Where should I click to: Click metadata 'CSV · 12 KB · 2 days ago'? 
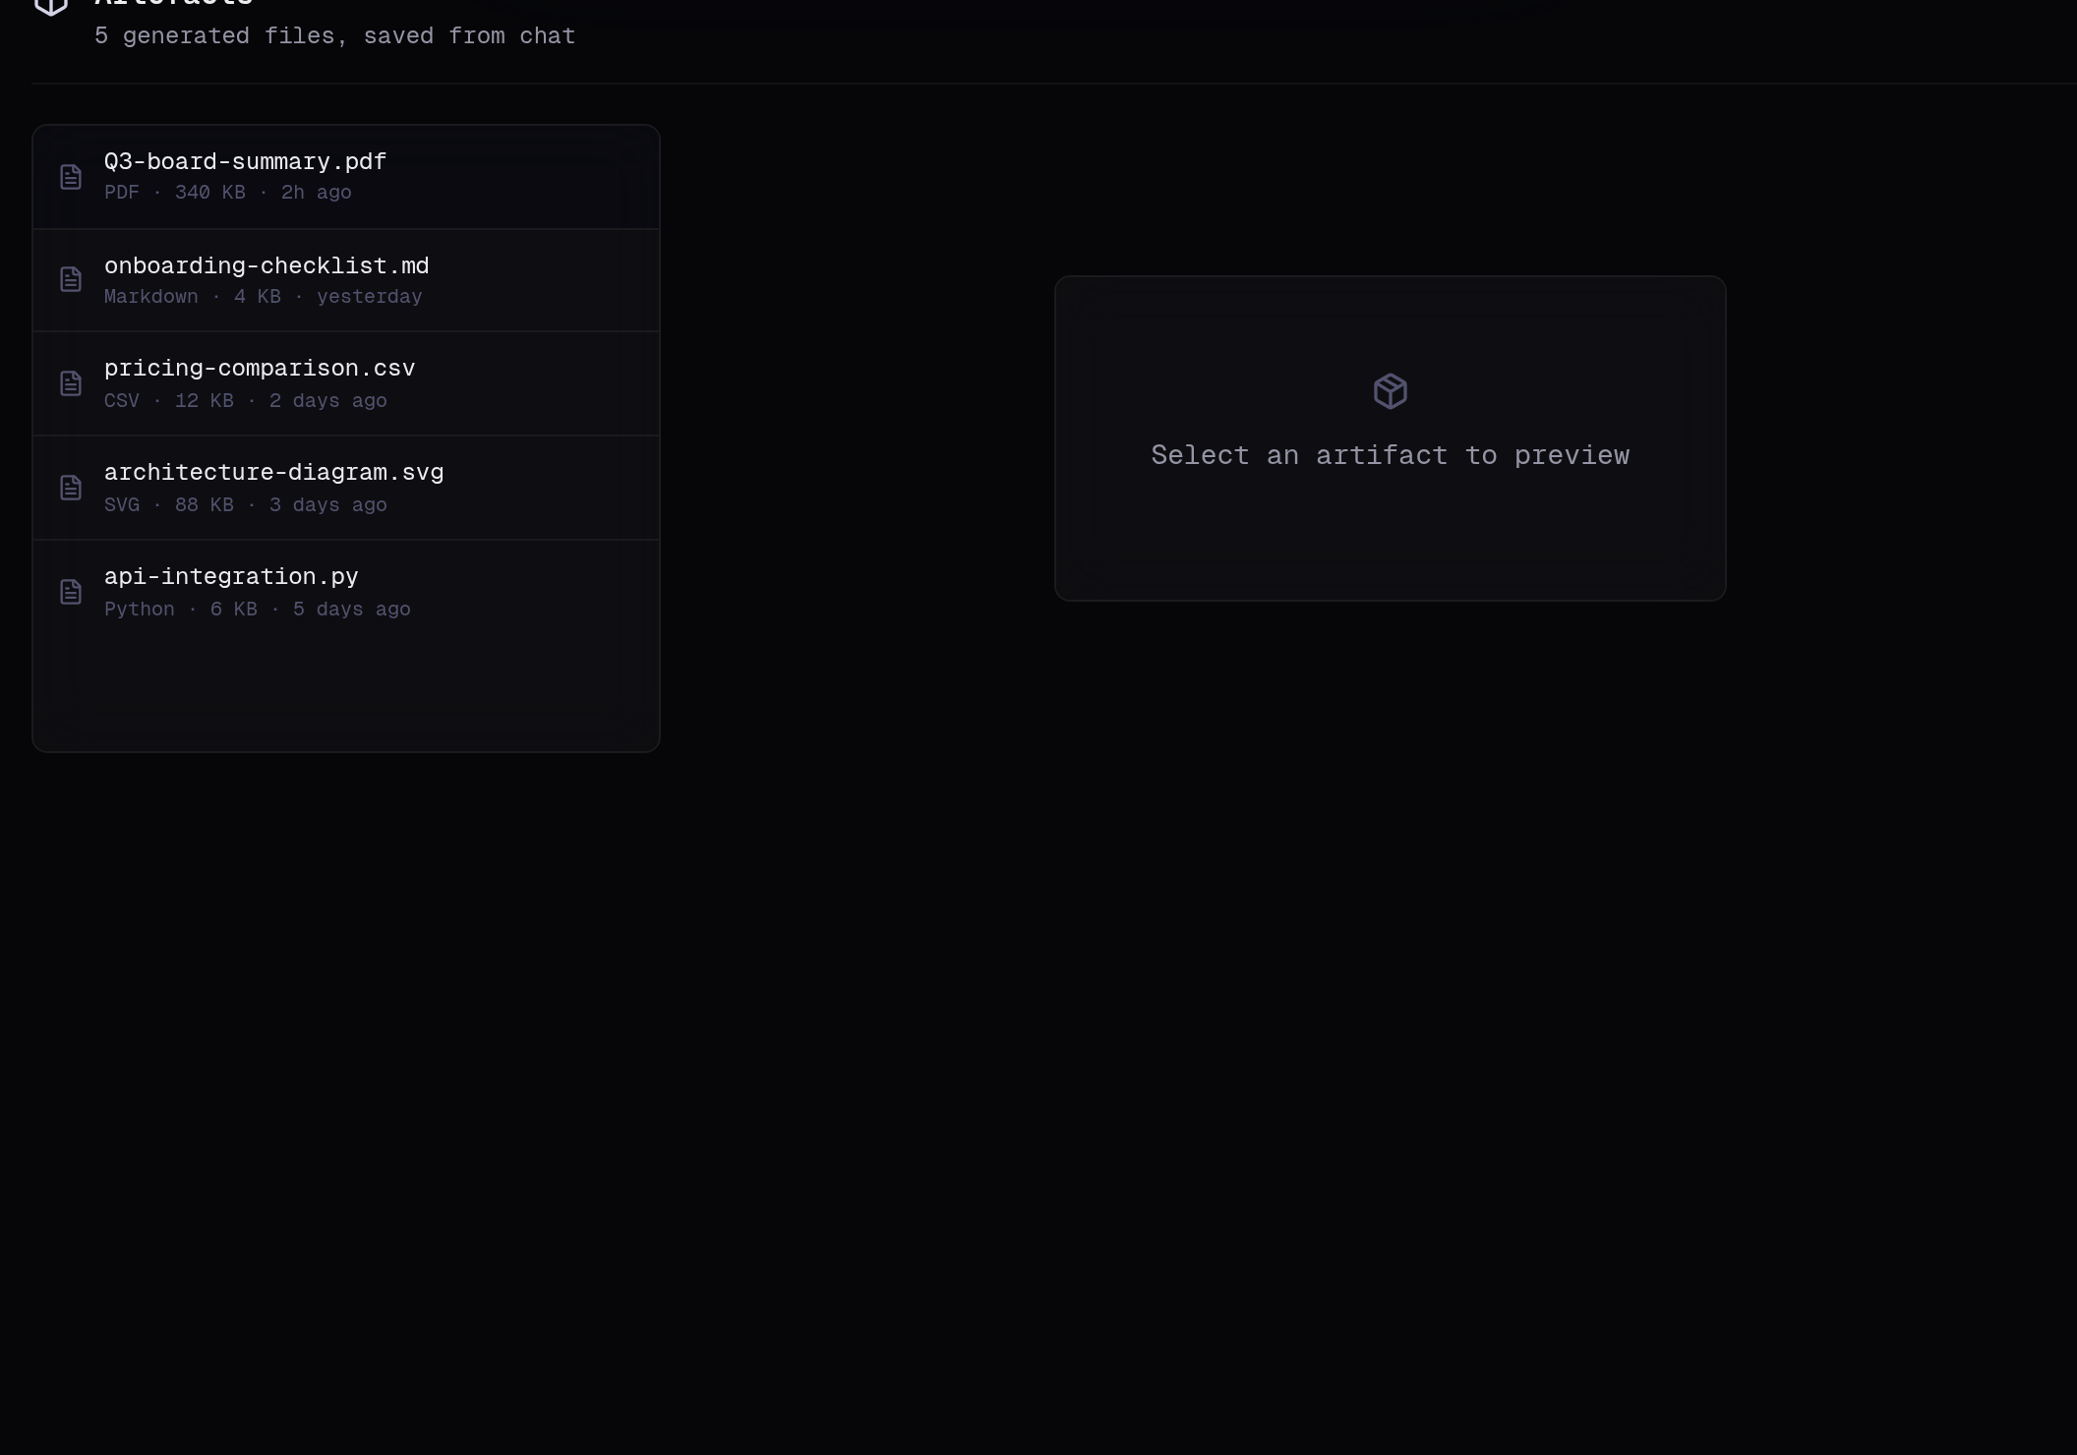point(246,401)
